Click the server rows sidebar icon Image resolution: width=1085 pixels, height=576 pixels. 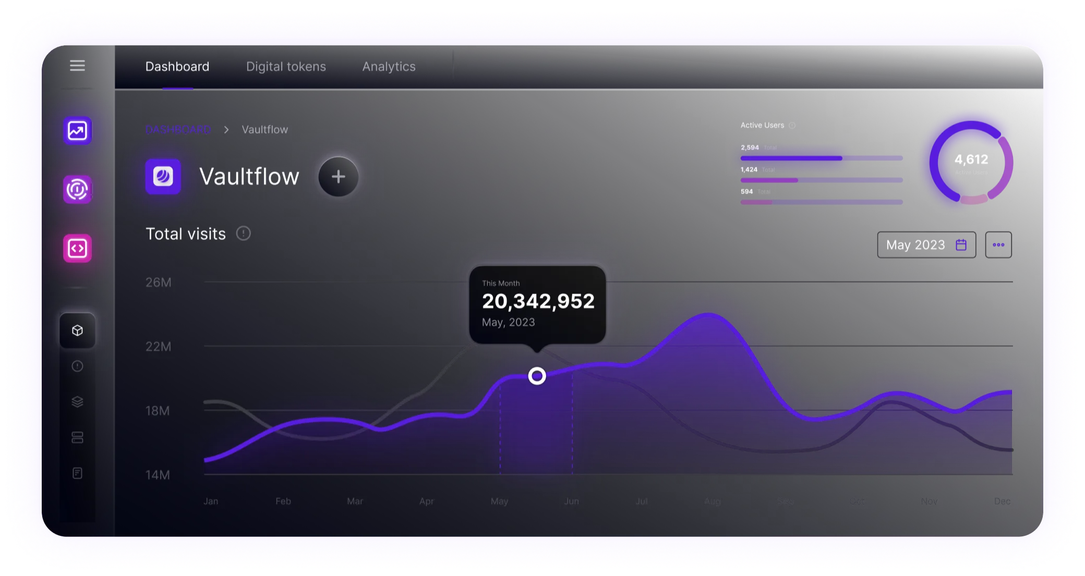(x=77, y=437)
